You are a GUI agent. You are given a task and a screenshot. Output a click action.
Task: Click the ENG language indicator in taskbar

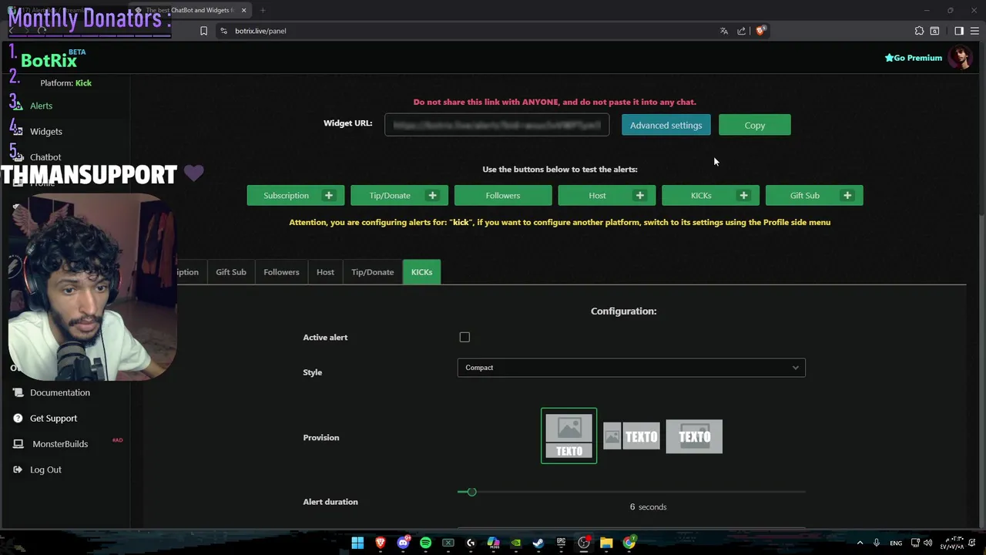[896, 543]
